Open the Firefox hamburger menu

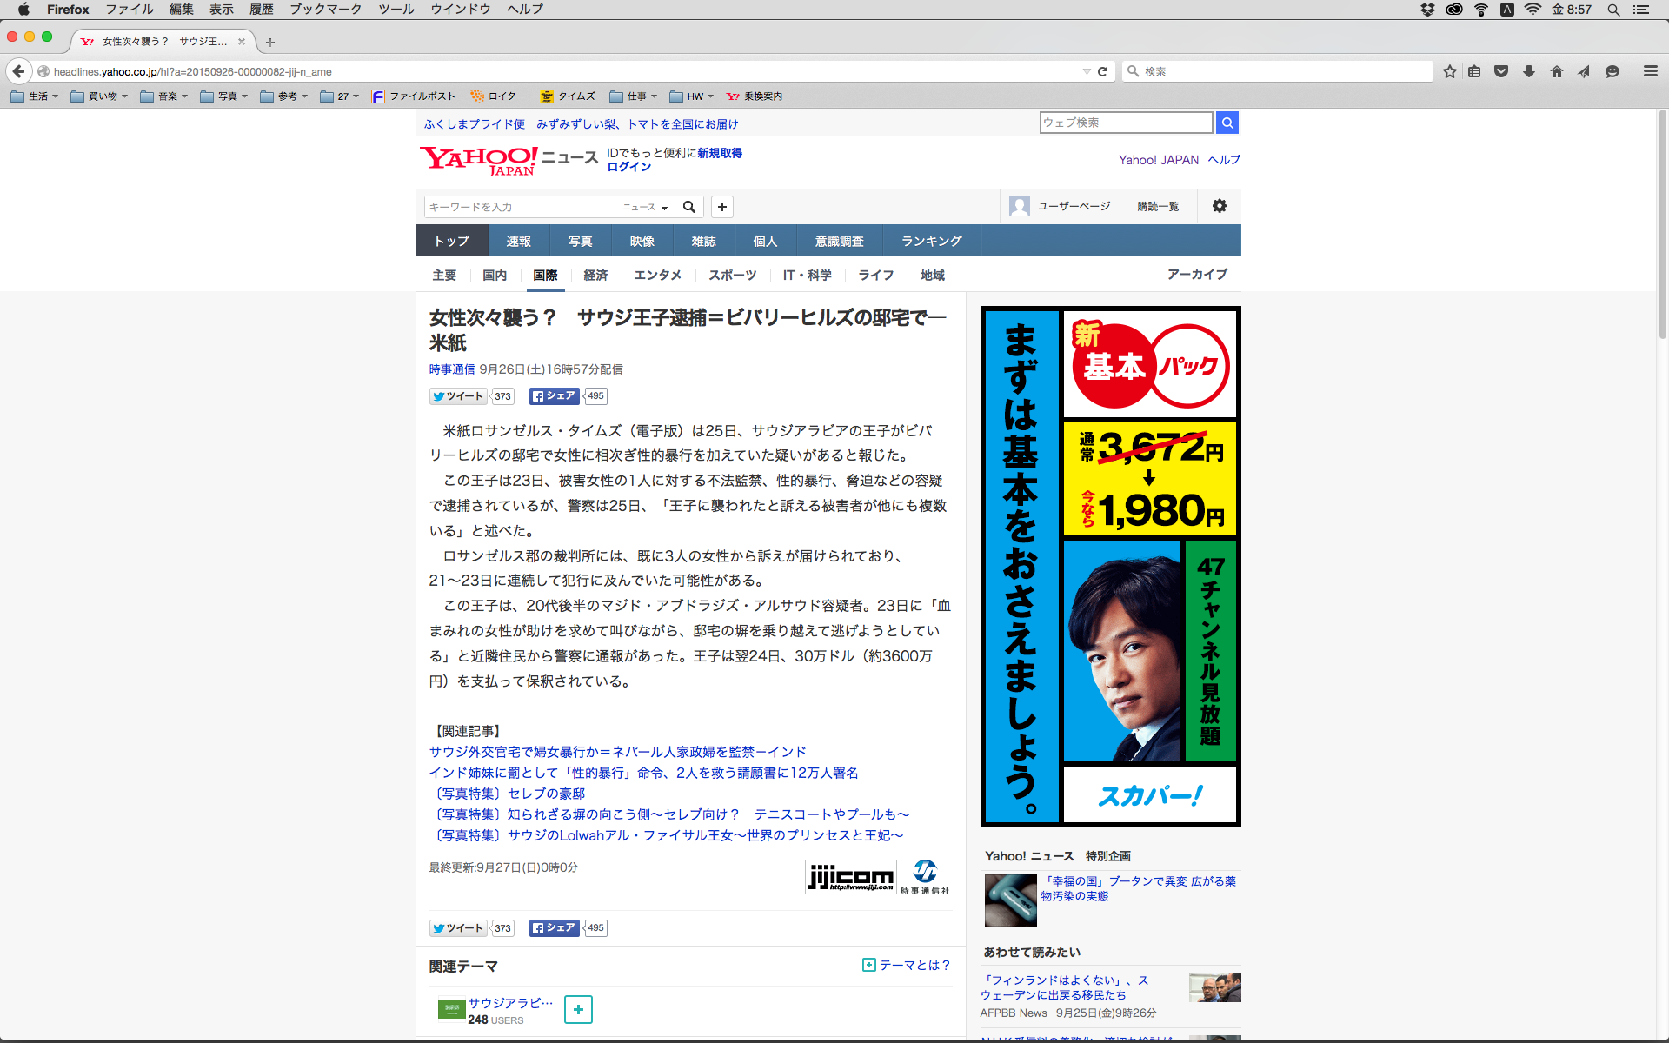(1650, 71)
